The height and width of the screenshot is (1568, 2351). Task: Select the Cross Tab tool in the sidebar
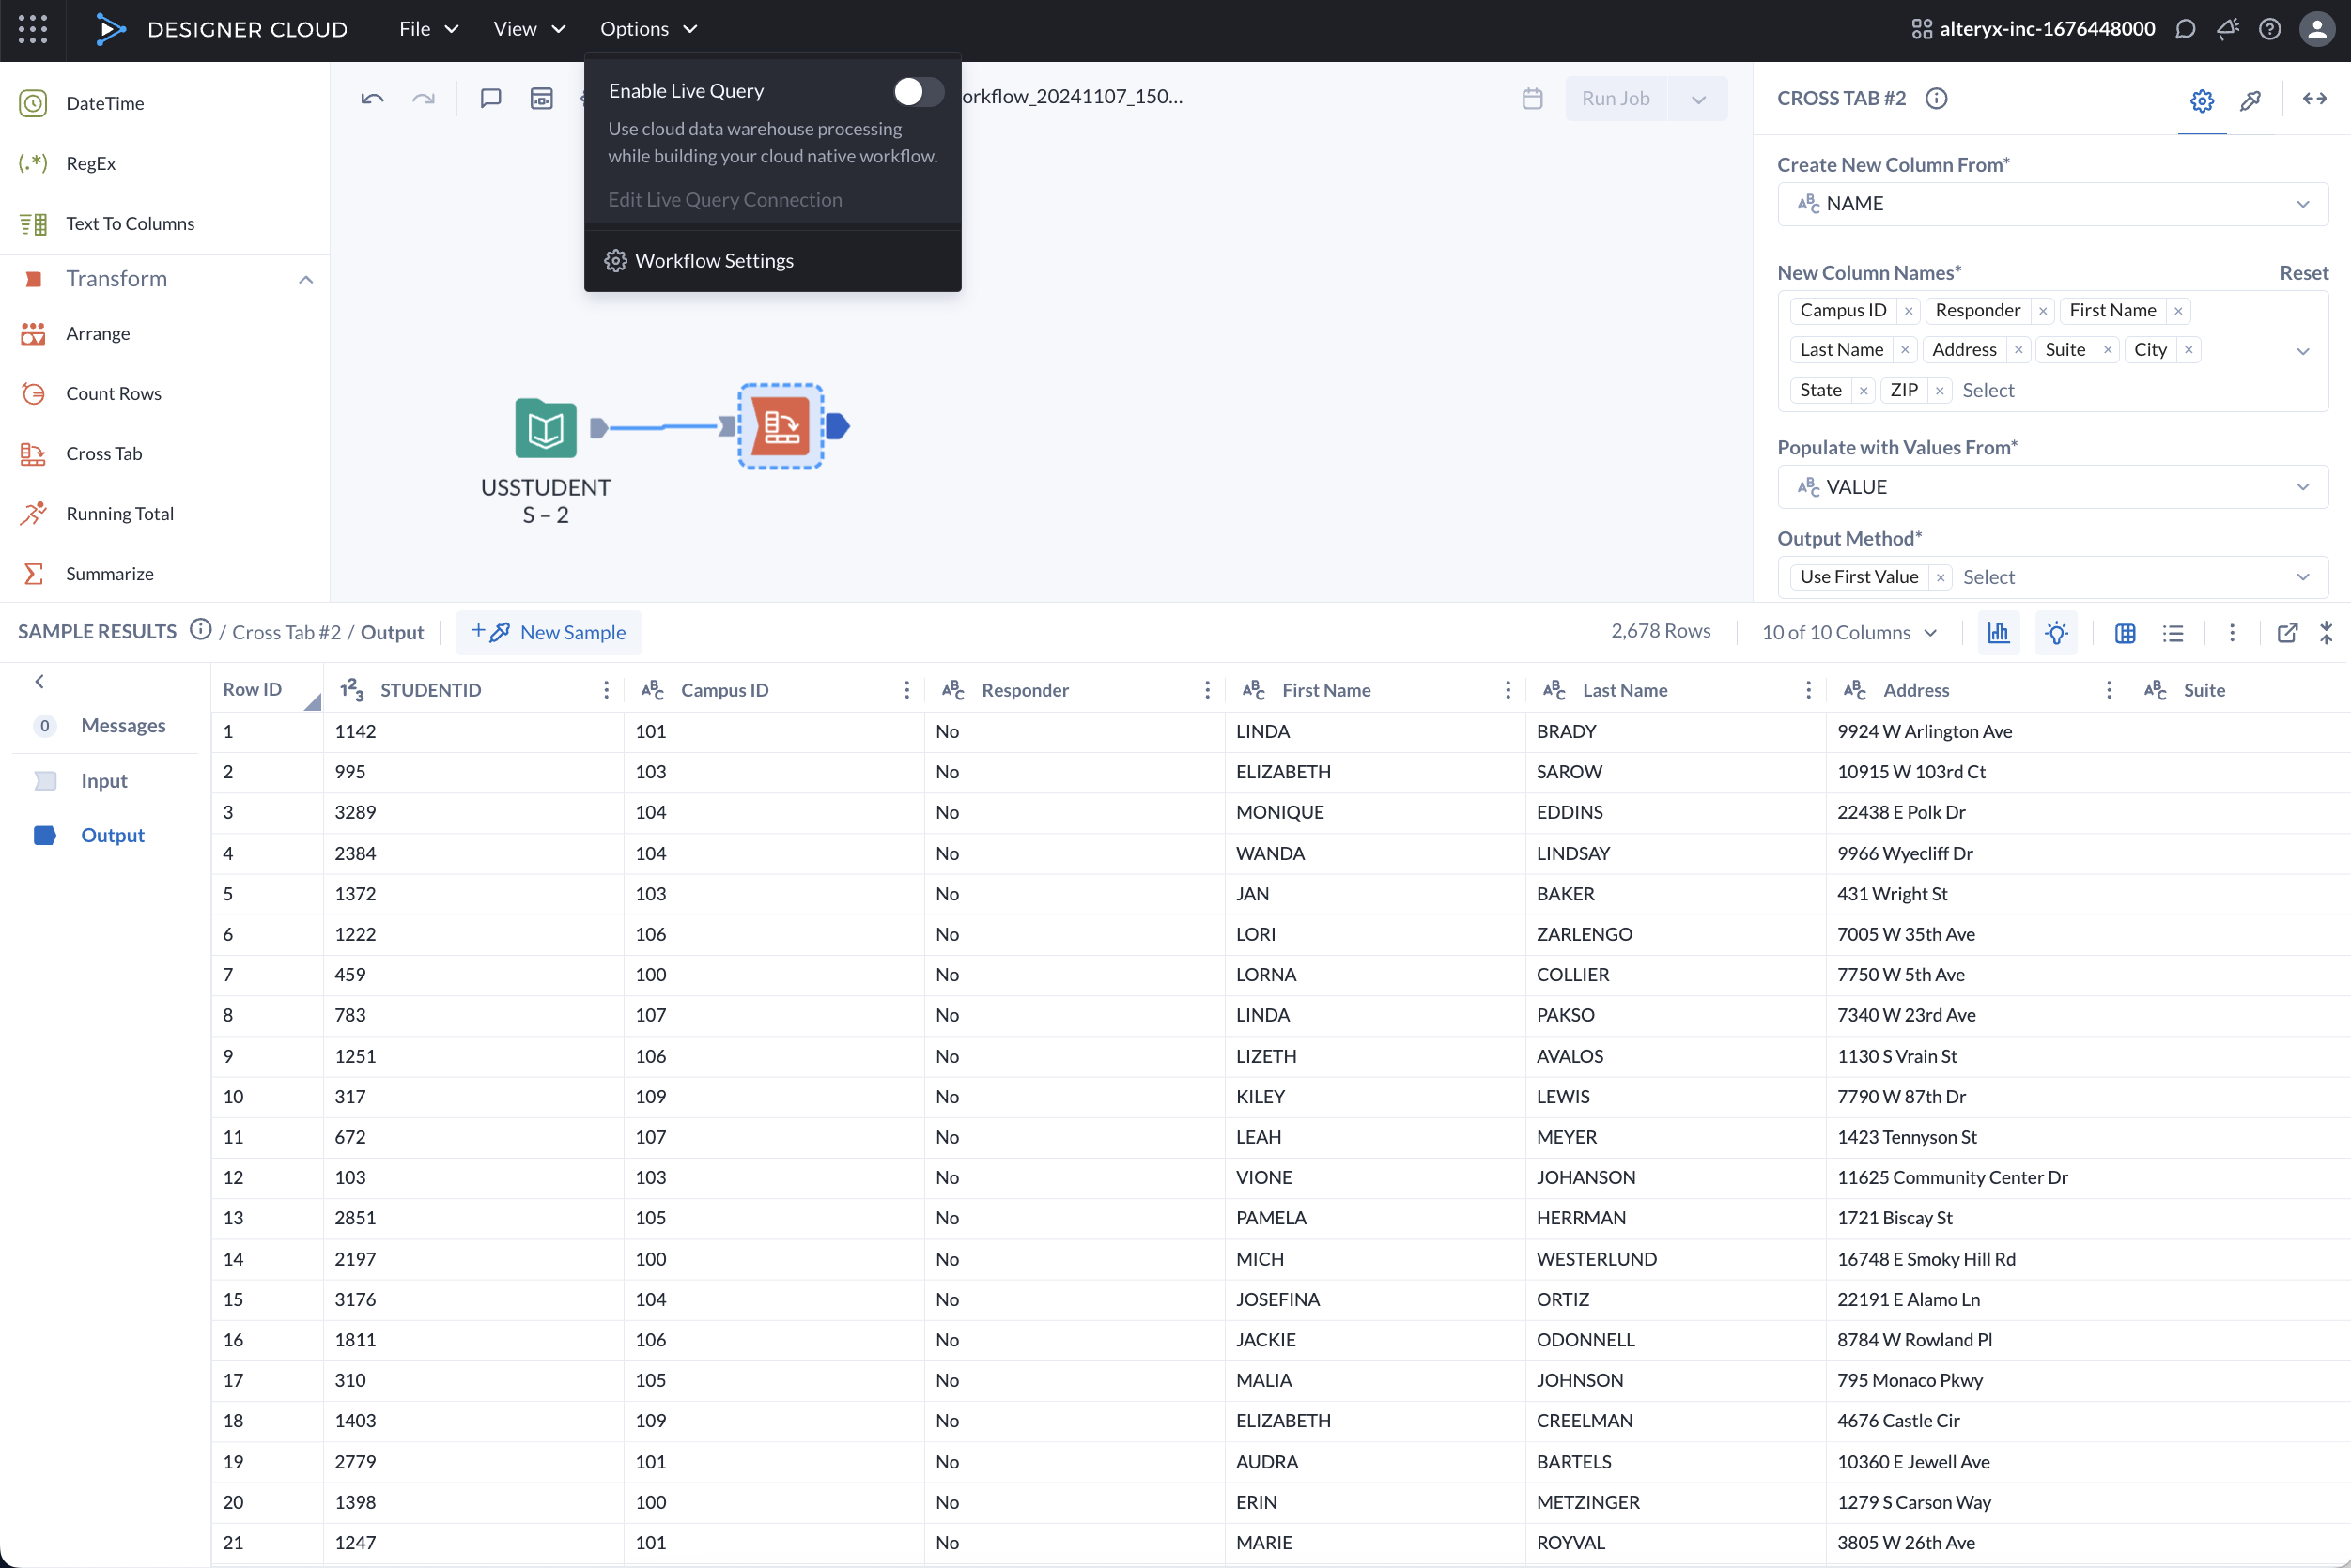click(104, 453)
